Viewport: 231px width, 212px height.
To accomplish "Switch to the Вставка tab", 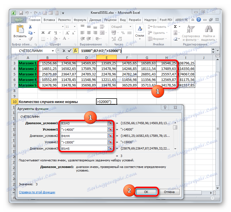I will coord(49,20).
